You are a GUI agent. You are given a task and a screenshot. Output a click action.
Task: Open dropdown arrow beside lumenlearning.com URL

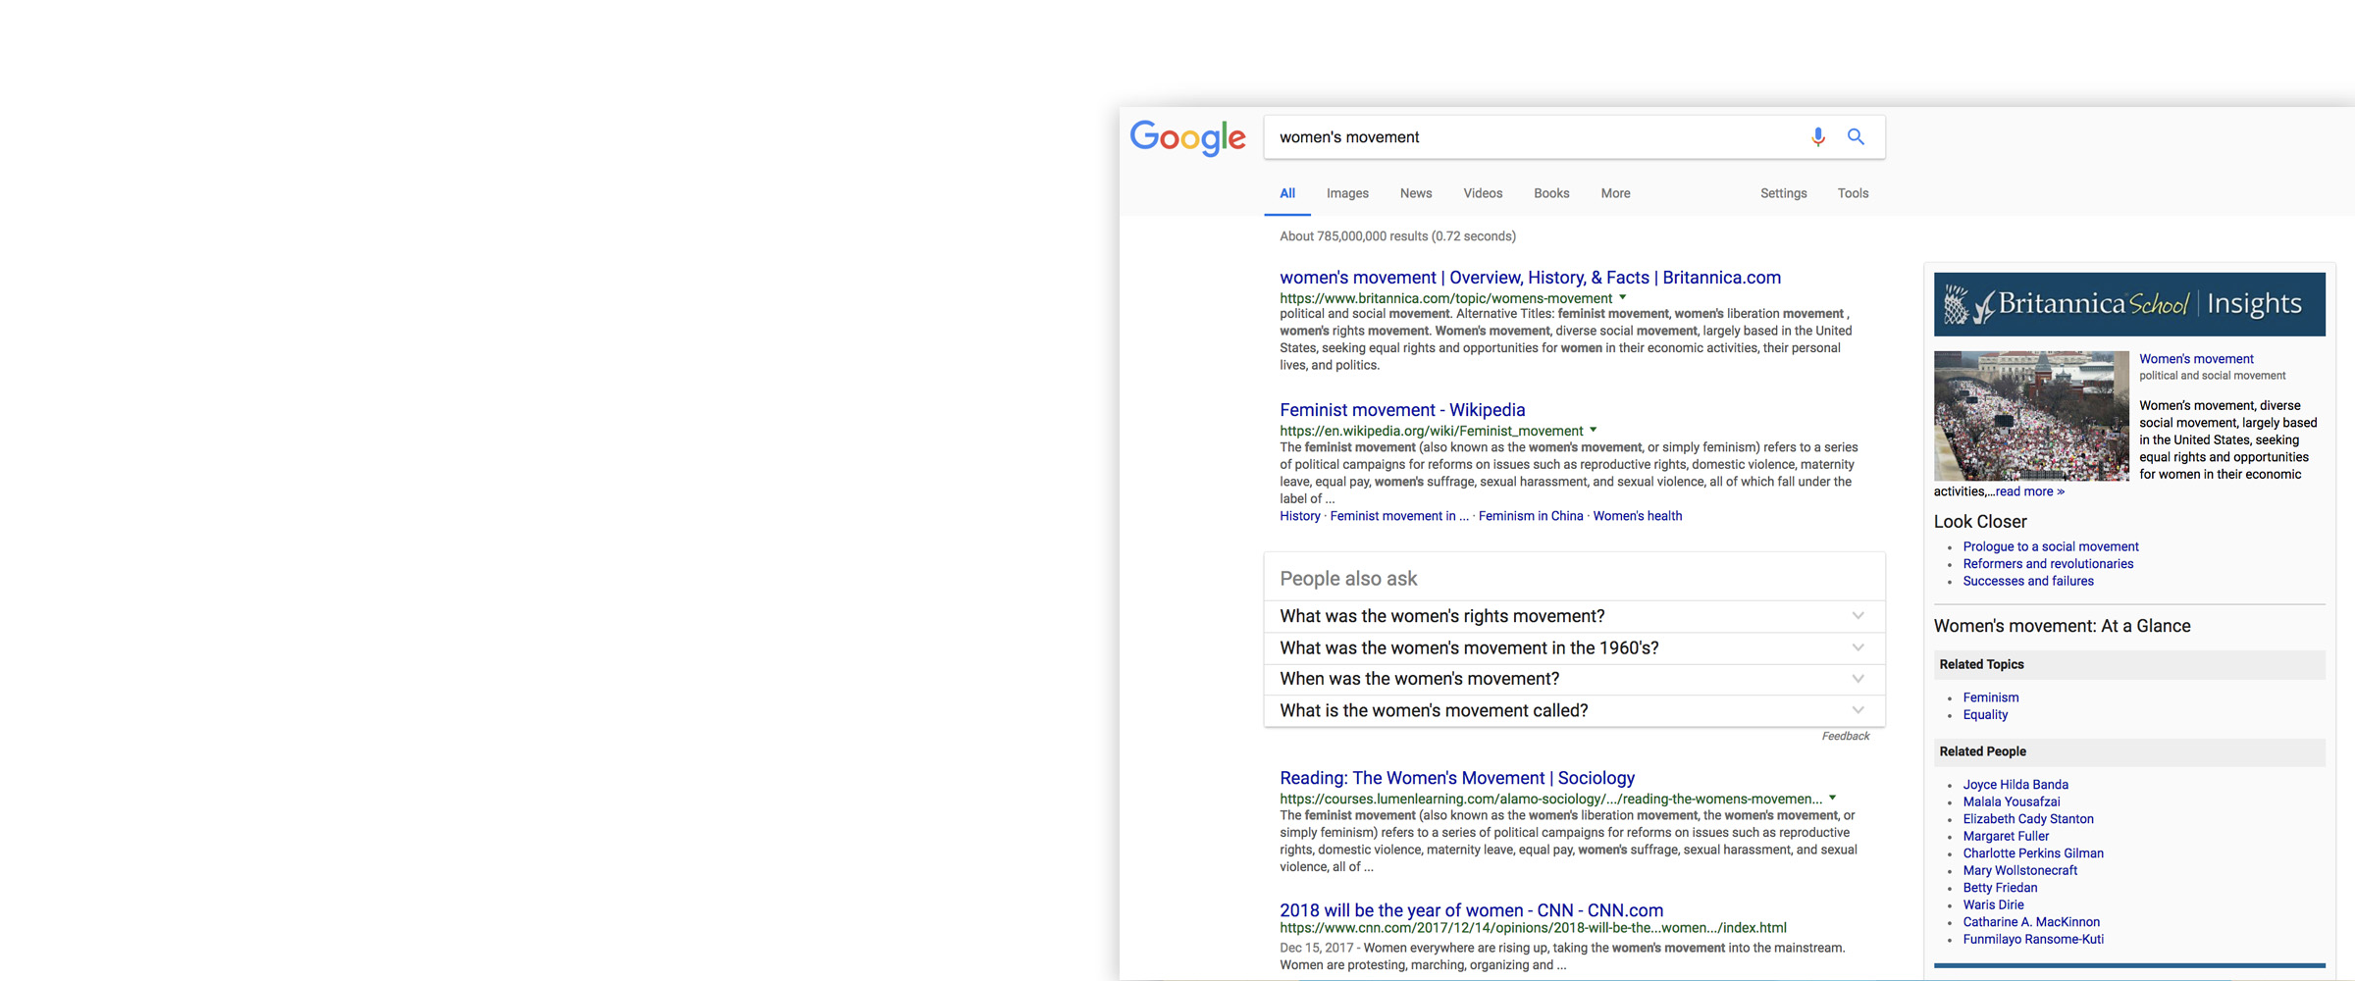[x=1832, y=798]
